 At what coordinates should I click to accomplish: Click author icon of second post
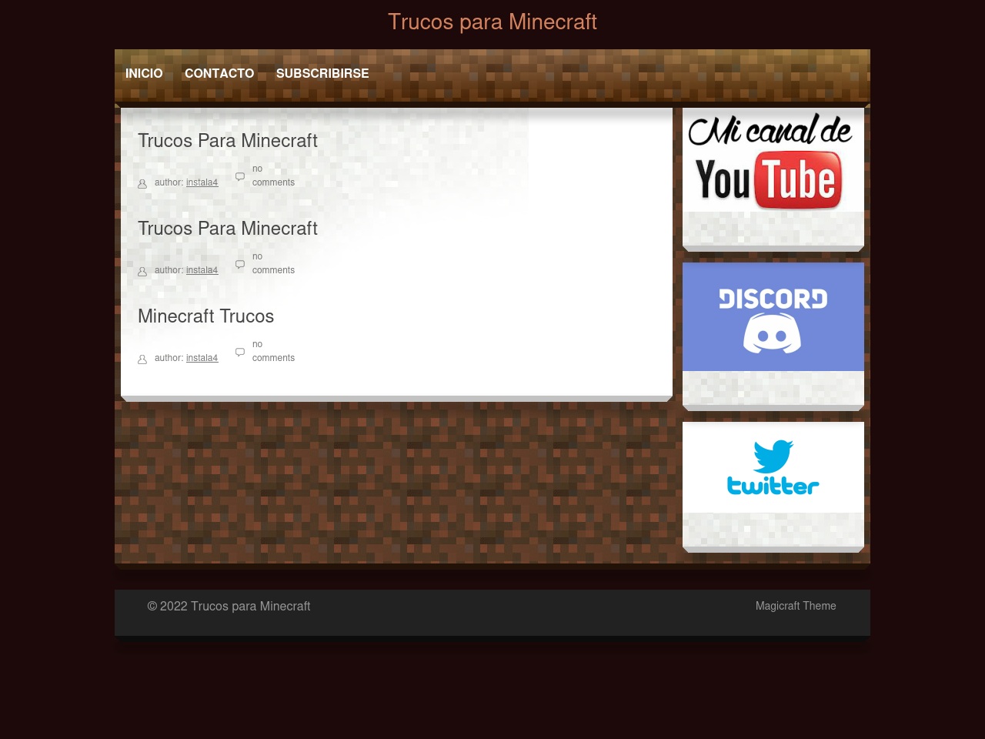tap(142, 272)
